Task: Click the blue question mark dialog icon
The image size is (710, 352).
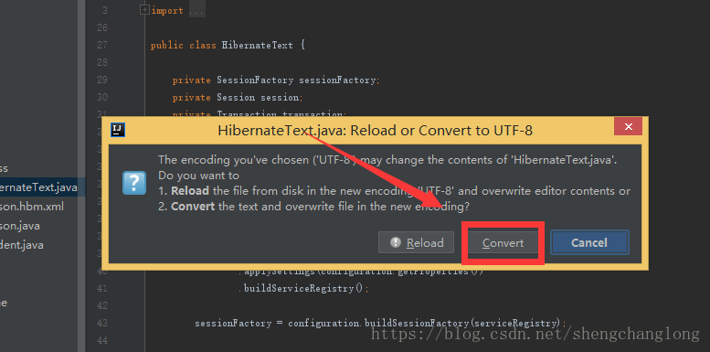Action: point(134,183)
